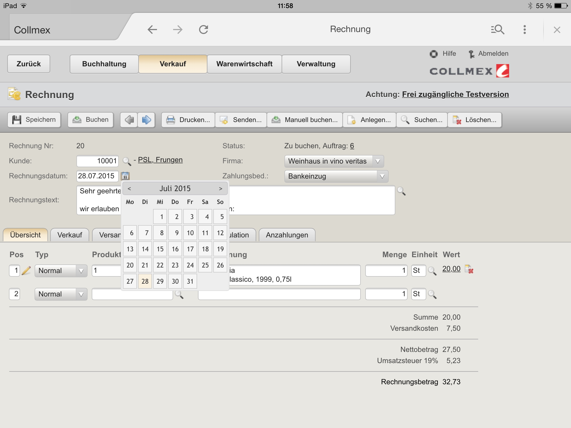
Task: Open Auftrag 6 link
Action: point(352,146)
